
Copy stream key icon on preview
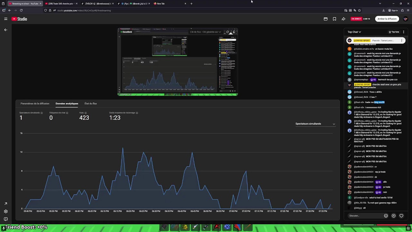click(234, 32)
